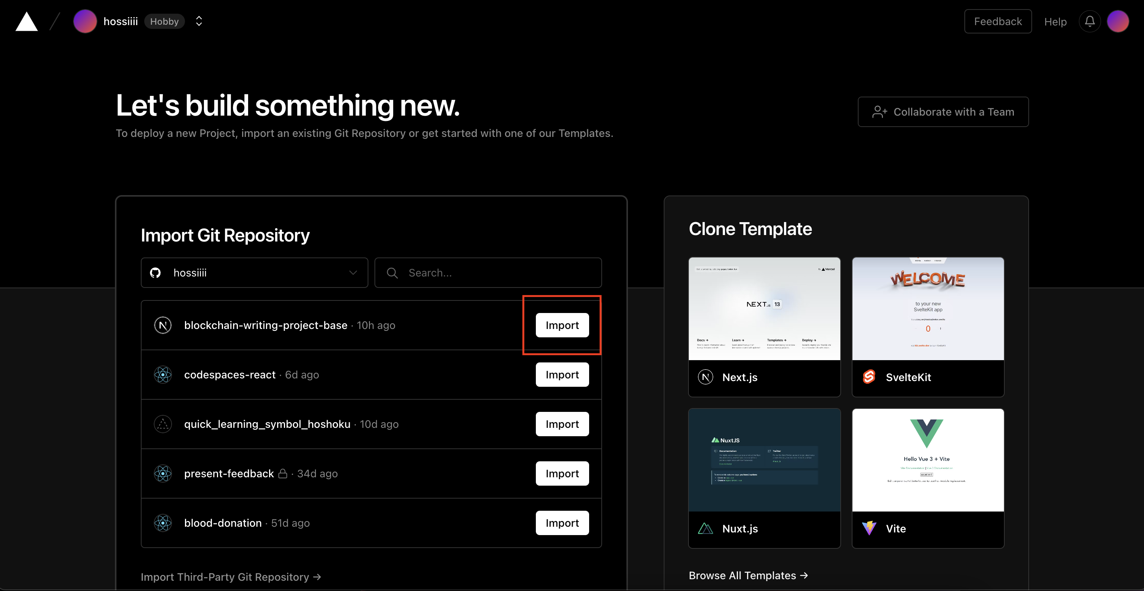Import quick_learning_symbol_hoshoku repository
This screenshot has width=1144, height=591.
click(562, 424)
